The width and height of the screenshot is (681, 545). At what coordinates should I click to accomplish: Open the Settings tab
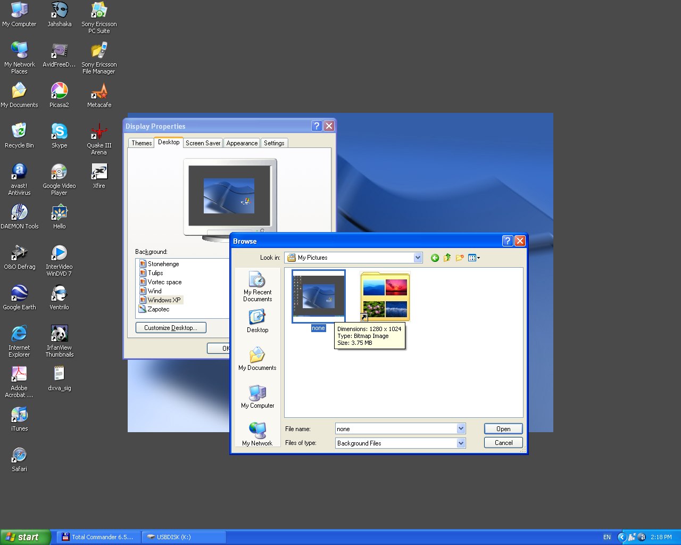point(274,143)
